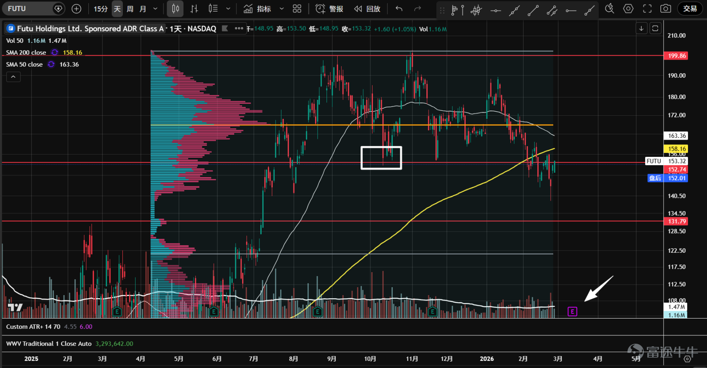Open time axis settings gear icon
This screenshot has height=368, width=707.
click(x=687, y=359)
